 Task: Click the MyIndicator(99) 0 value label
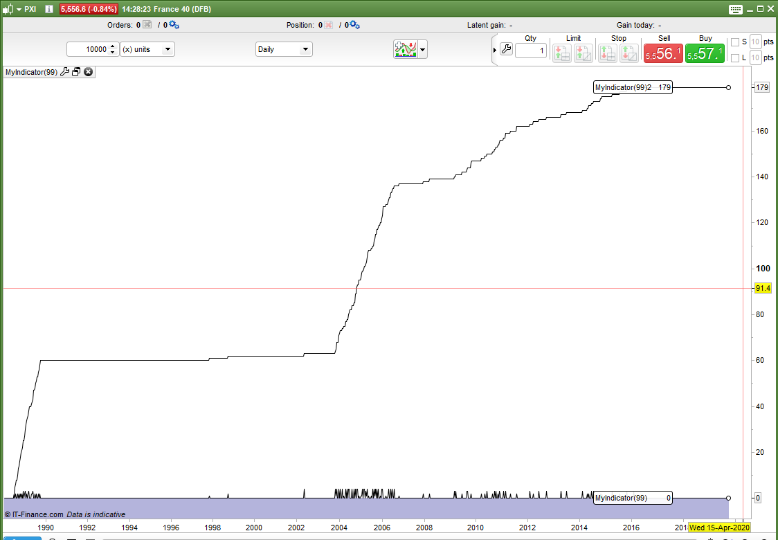(x=633, y=498)
